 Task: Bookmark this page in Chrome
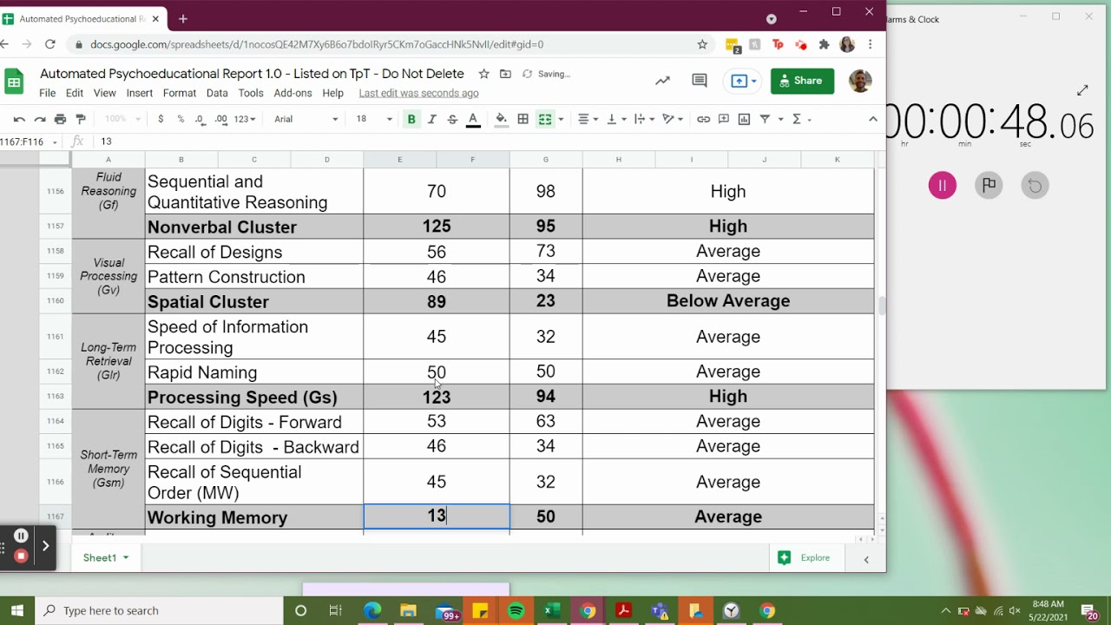click(x=702, y=44)
